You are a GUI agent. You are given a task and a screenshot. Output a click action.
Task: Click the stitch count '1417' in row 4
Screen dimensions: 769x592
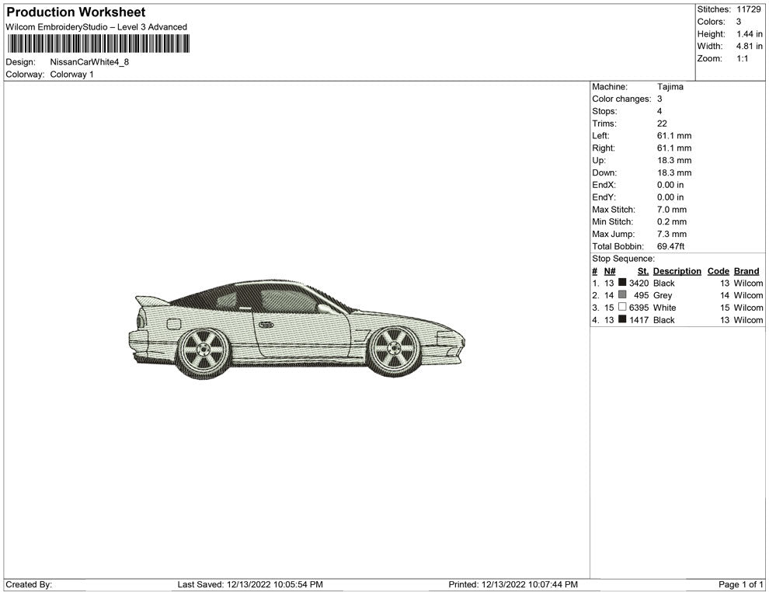639,320
